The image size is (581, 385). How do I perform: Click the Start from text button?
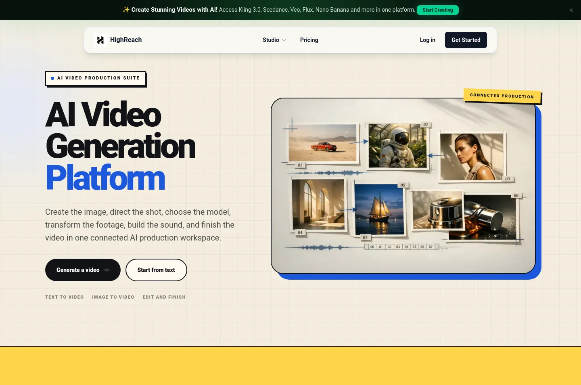pos(156,270)
